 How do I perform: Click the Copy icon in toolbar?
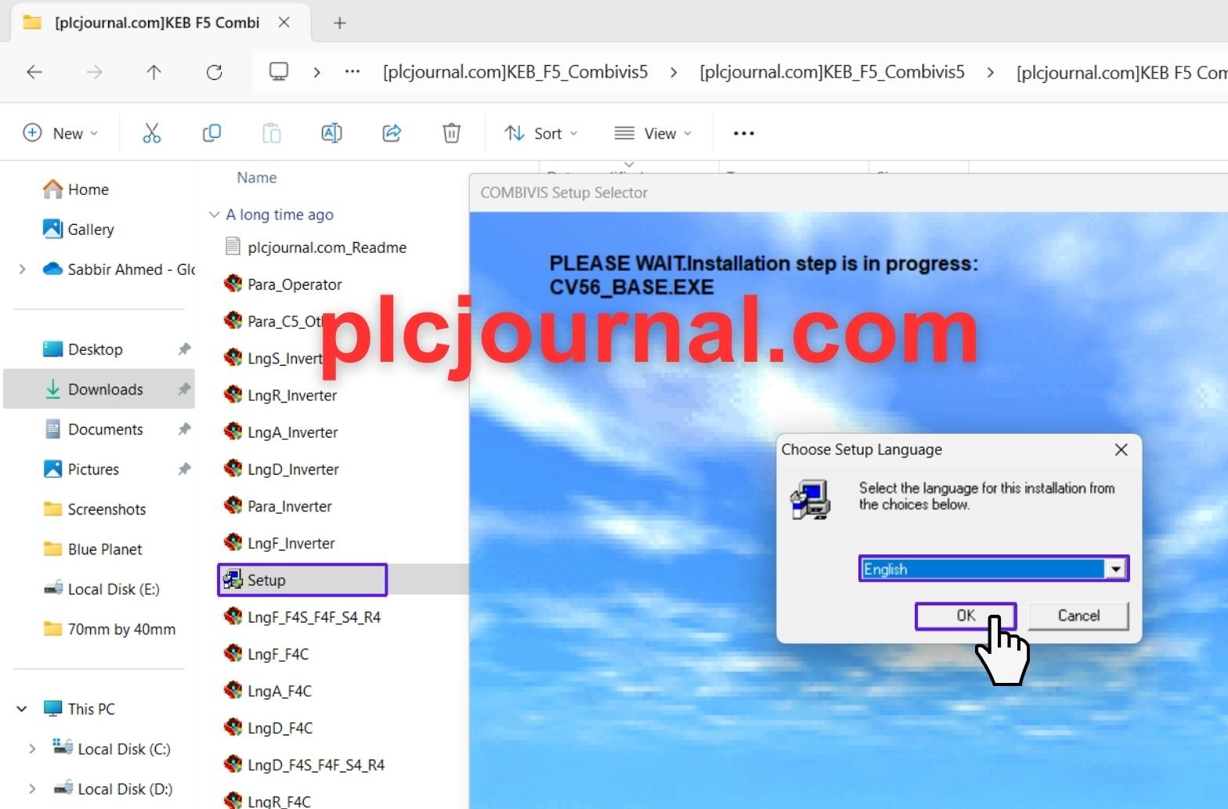click(x=211, y=133)
